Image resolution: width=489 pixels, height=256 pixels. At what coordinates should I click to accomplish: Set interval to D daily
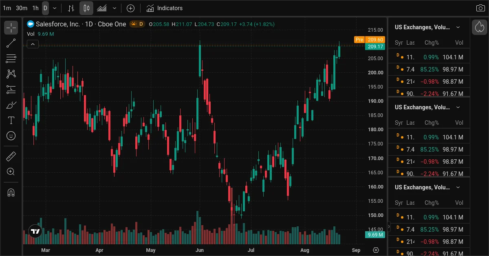coord(45,8)
